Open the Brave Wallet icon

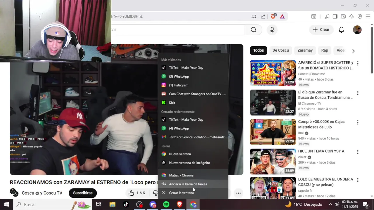tap(343, 17)
